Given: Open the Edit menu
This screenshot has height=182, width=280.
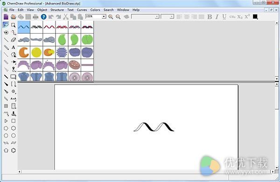Looking at the screenshot, I should click(x=21, y=10).
